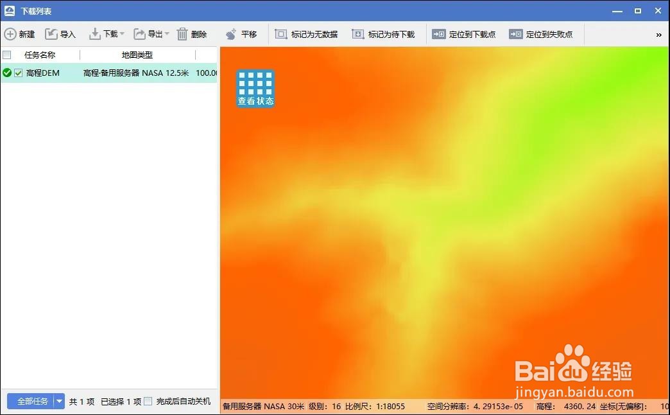Screen dimensions: 670x415
Task: Expand the toolbar overflow chevron
Action: (x=659, y=35)
